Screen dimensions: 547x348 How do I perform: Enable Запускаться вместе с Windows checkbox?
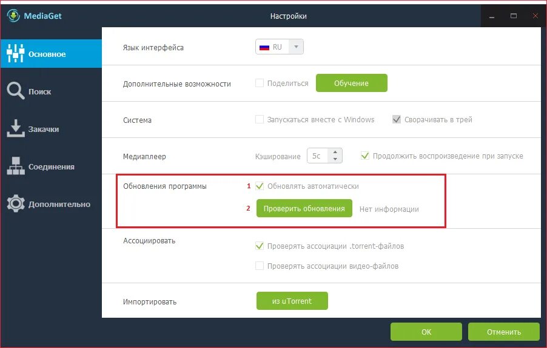259,119
